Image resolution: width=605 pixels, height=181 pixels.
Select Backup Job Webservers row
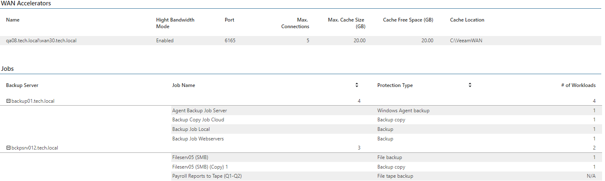coord(384,139)
